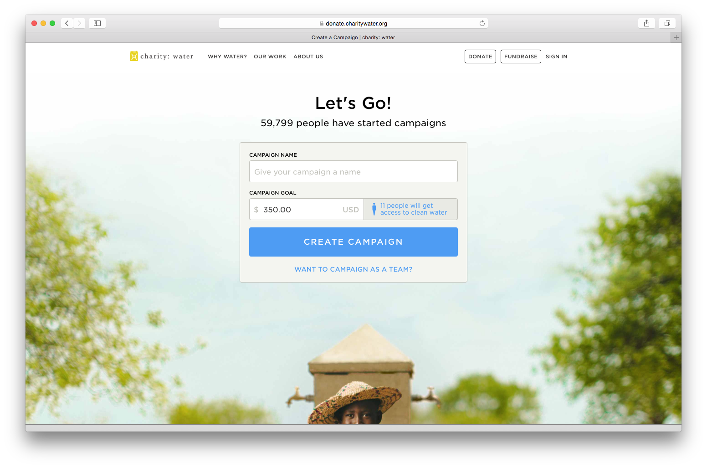Go back with Safari's back arrow

67,23
